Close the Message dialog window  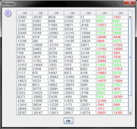(129, 2)
